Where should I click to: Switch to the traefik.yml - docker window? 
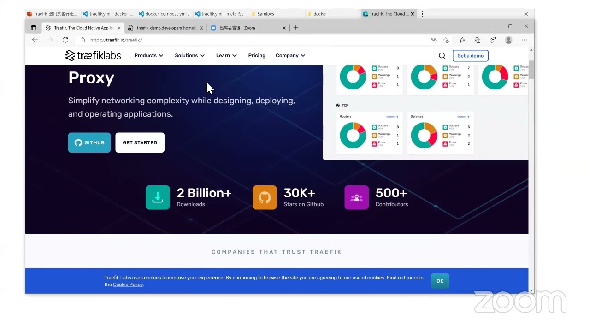tap(108, 14)
